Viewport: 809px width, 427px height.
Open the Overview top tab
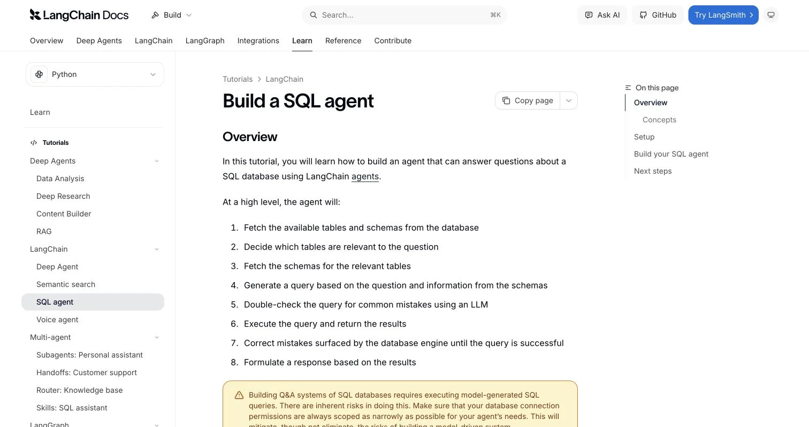pyautogui.click(x=47, y=41)
